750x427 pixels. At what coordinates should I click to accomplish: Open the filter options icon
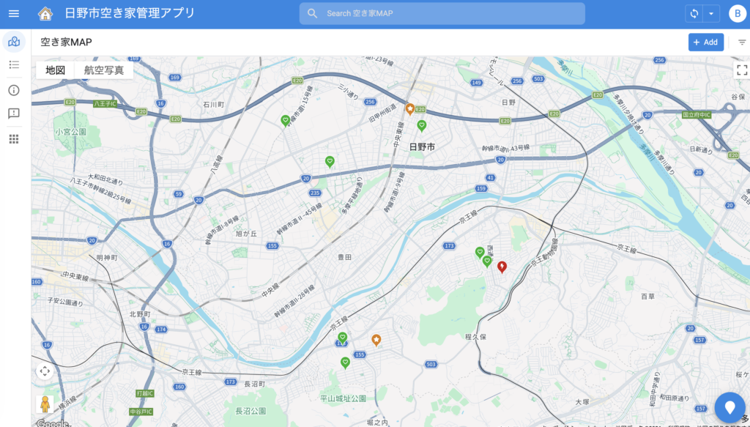point(741,42)
